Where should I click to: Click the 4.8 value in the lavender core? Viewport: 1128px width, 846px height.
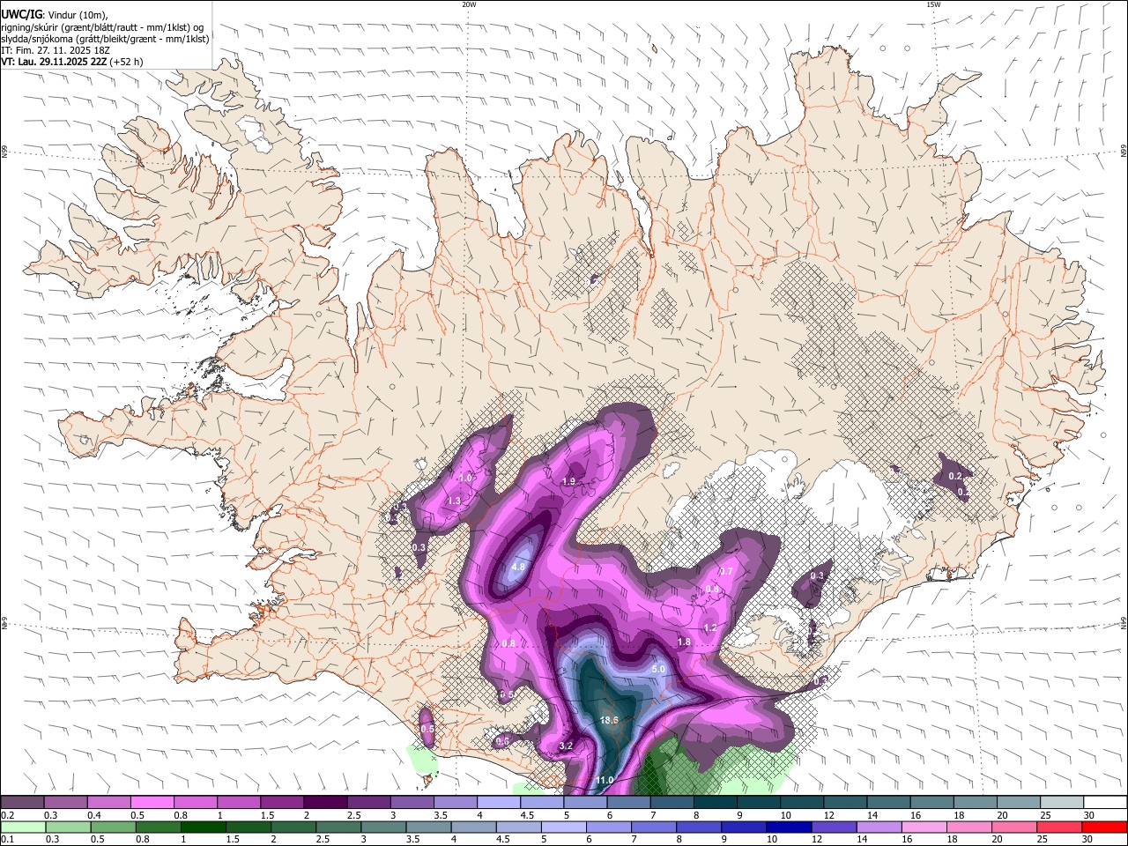tap(518, 567)
